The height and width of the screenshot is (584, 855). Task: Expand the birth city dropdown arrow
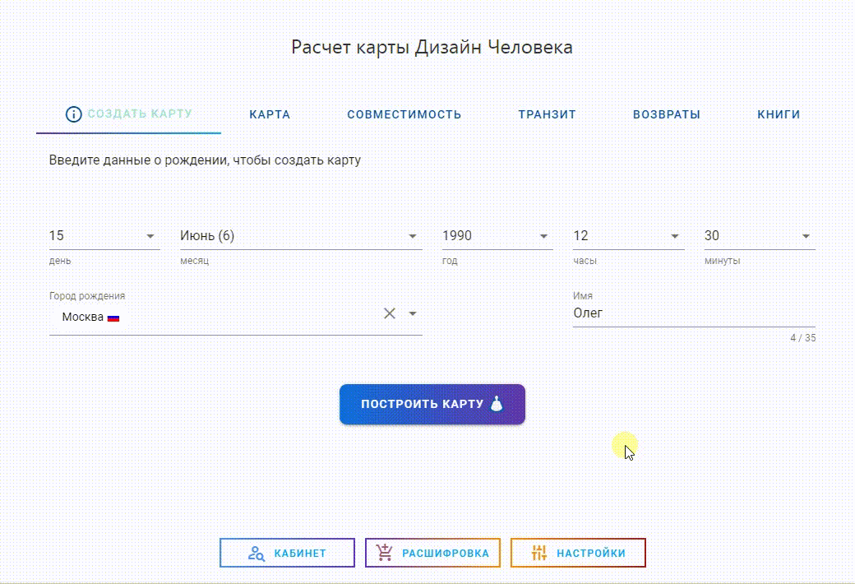(413, 313)
